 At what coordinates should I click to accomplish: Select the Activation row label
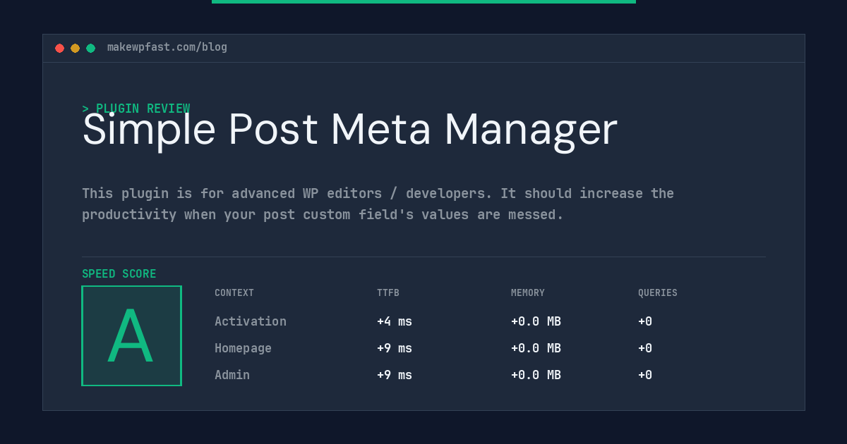[251, 321]
